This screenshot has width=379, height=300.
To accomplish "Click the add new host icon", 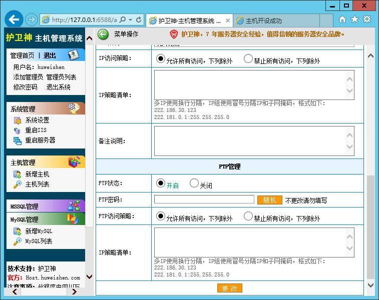I will click(x=17, y=174).
